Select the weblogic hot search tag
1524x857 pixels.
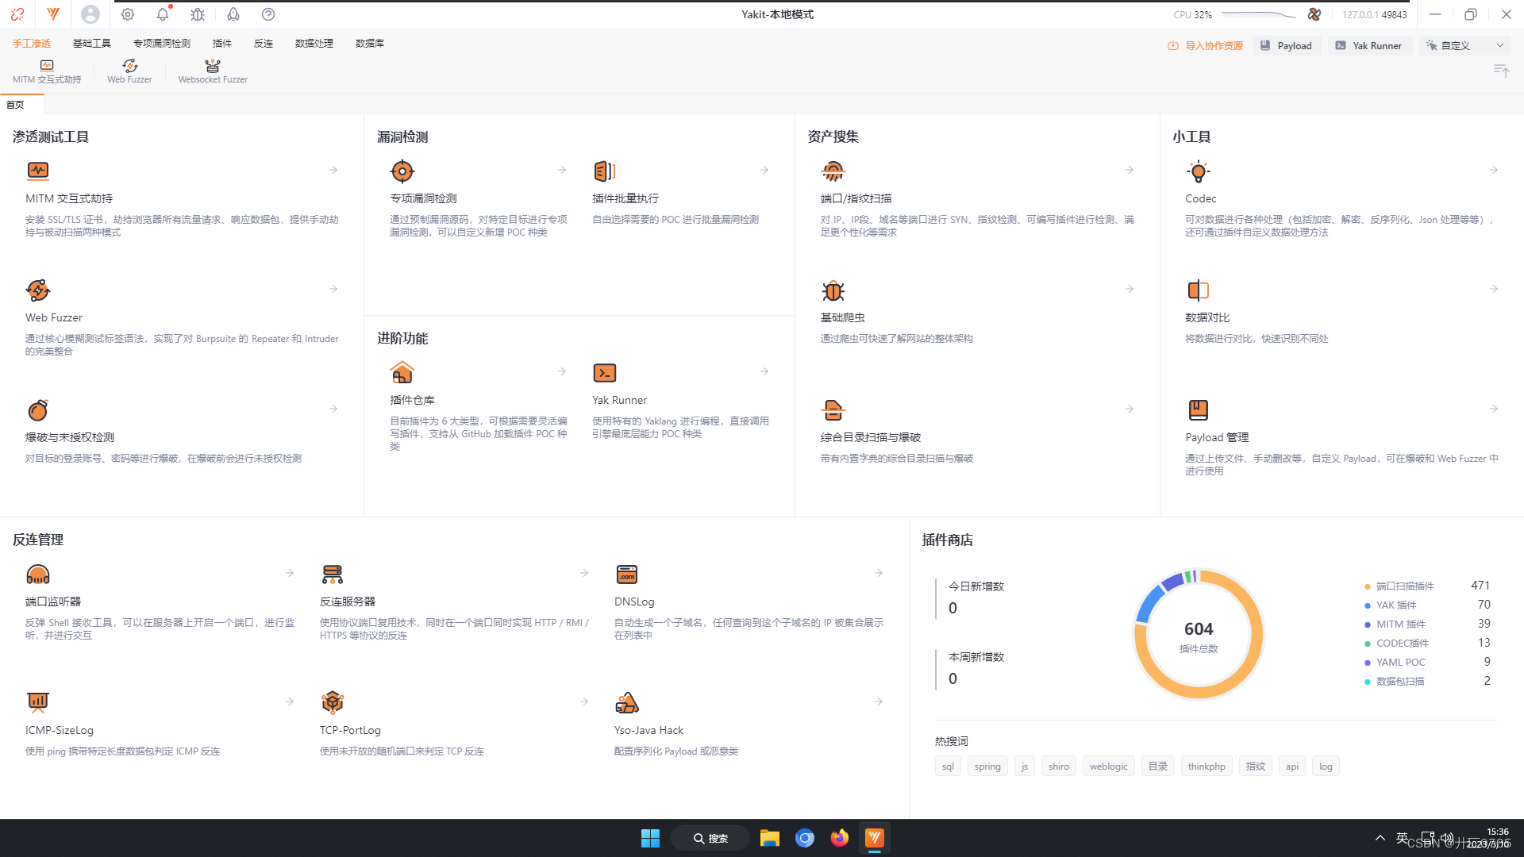coord(1108,767)
